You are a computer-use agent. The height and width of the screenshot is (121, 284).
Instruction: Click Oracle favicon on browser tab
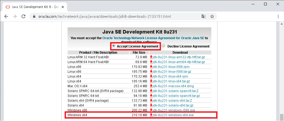pyautogui.click(x=8, y=7)
